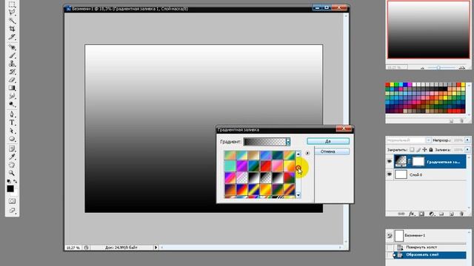Select the Hand tool
The image size is (474, 266).
pos(12,165)
